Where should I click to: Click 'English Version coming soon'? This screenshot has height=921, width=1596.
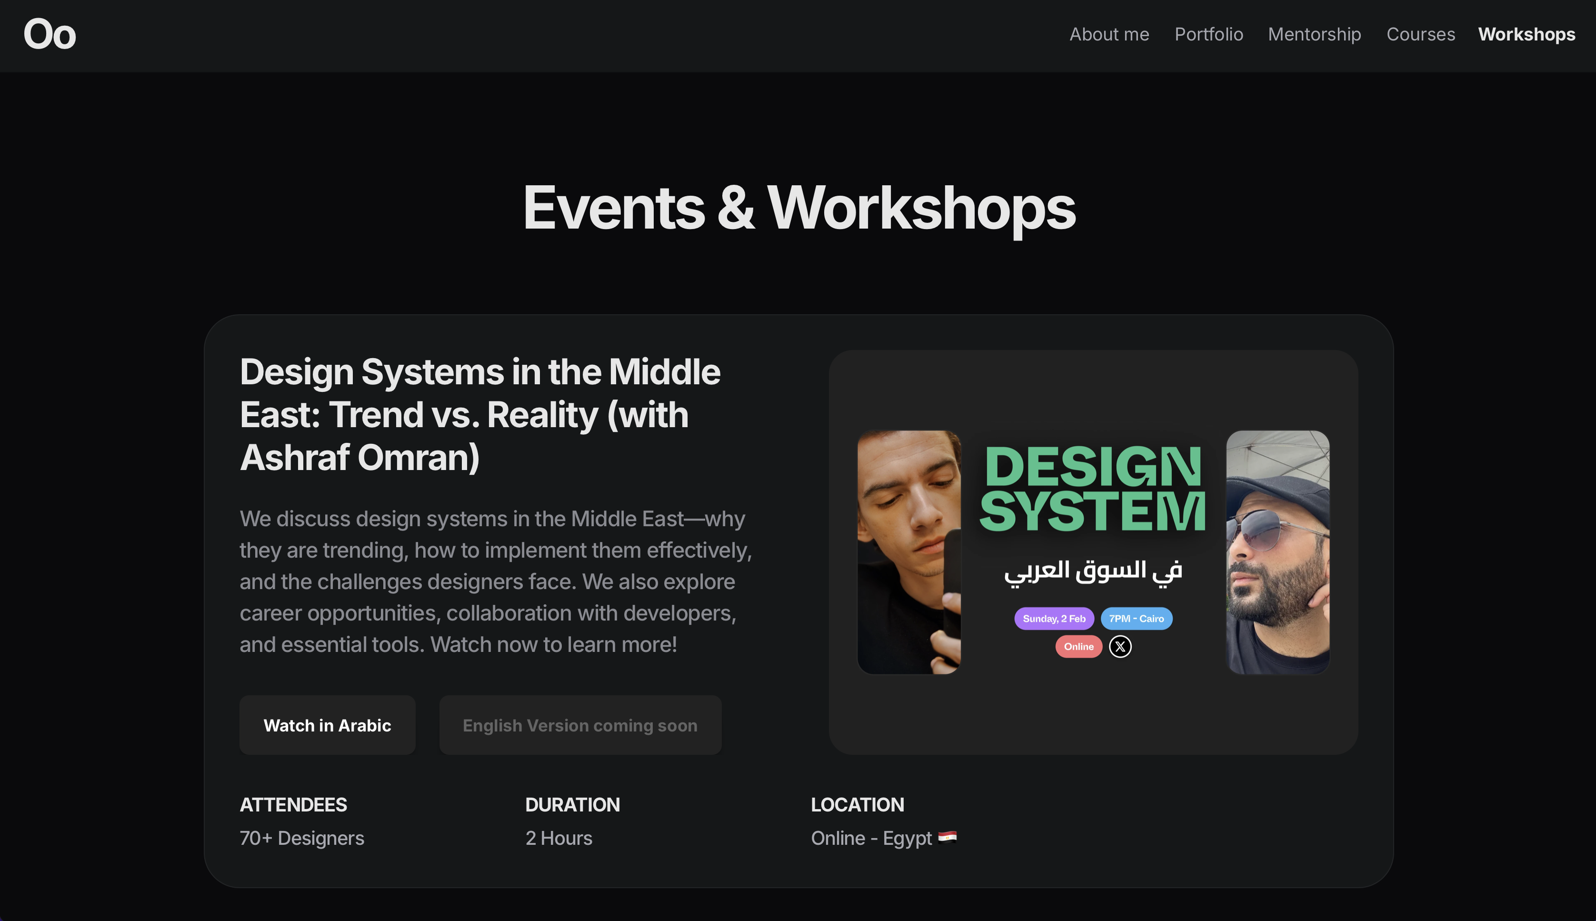(x=579, y=725)
